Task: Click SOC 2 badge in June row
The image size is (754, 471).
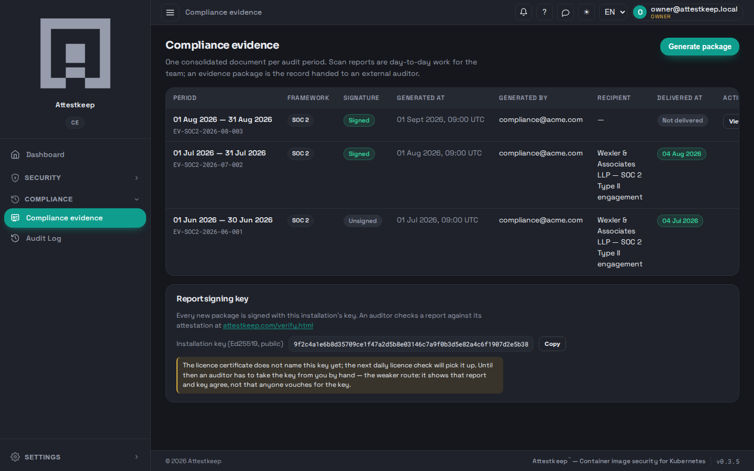Action: 301,220
